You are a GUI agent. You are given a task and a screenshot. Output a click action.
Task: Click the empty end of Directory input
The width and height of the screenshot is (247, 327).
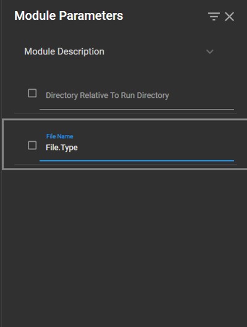(x=201, y=95)
